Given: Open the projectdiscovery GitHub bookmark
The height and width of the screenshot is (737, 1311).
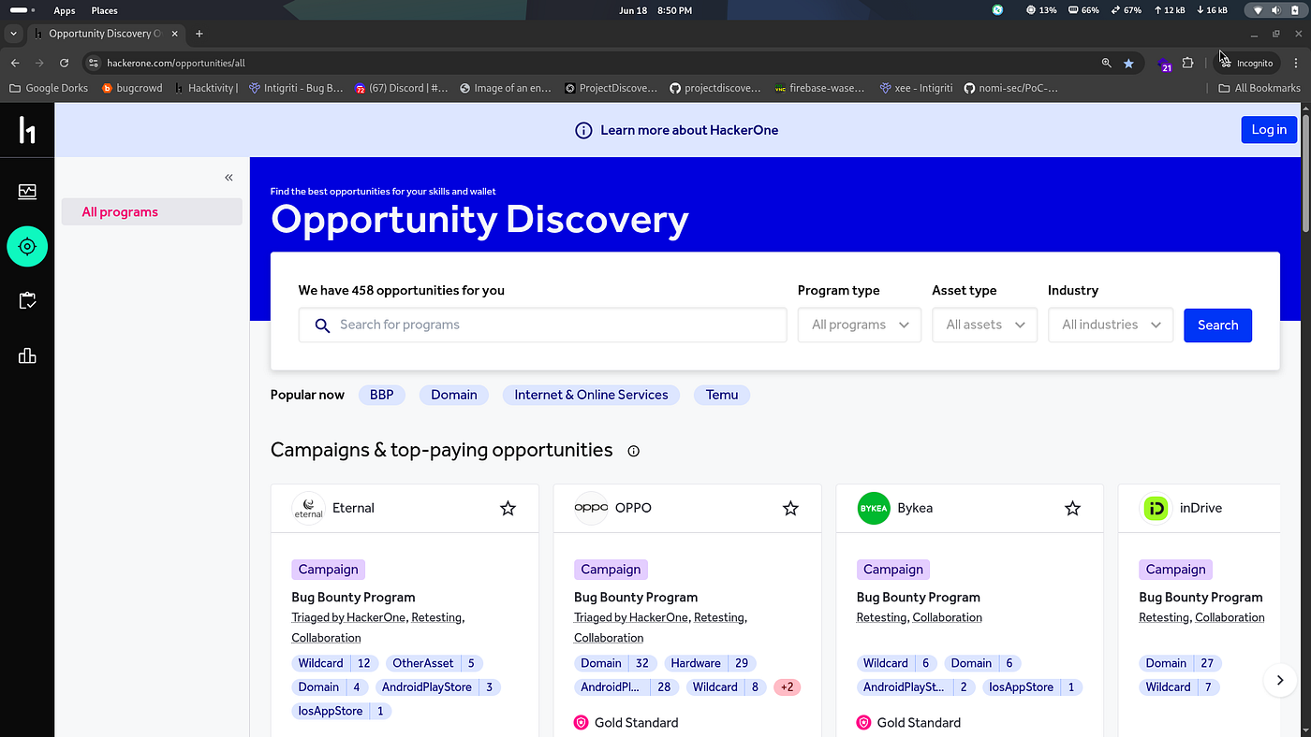Looking at the screenshot, I should tap(714, 88).
